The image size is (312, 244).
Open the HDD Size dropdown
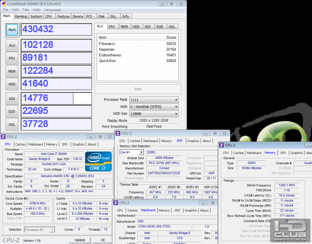pyautogui.click(x=154, y=114)
